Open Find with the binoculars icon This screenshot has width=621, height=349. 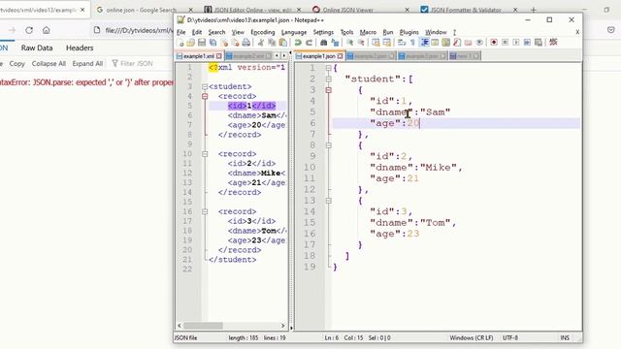[x=323, y=43]
